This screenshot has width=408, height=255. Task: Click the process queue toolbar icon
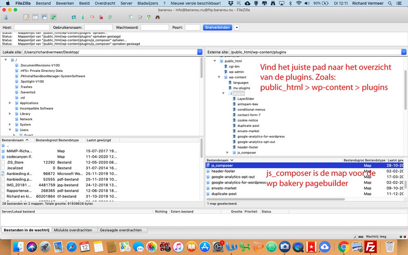(83, 17)
